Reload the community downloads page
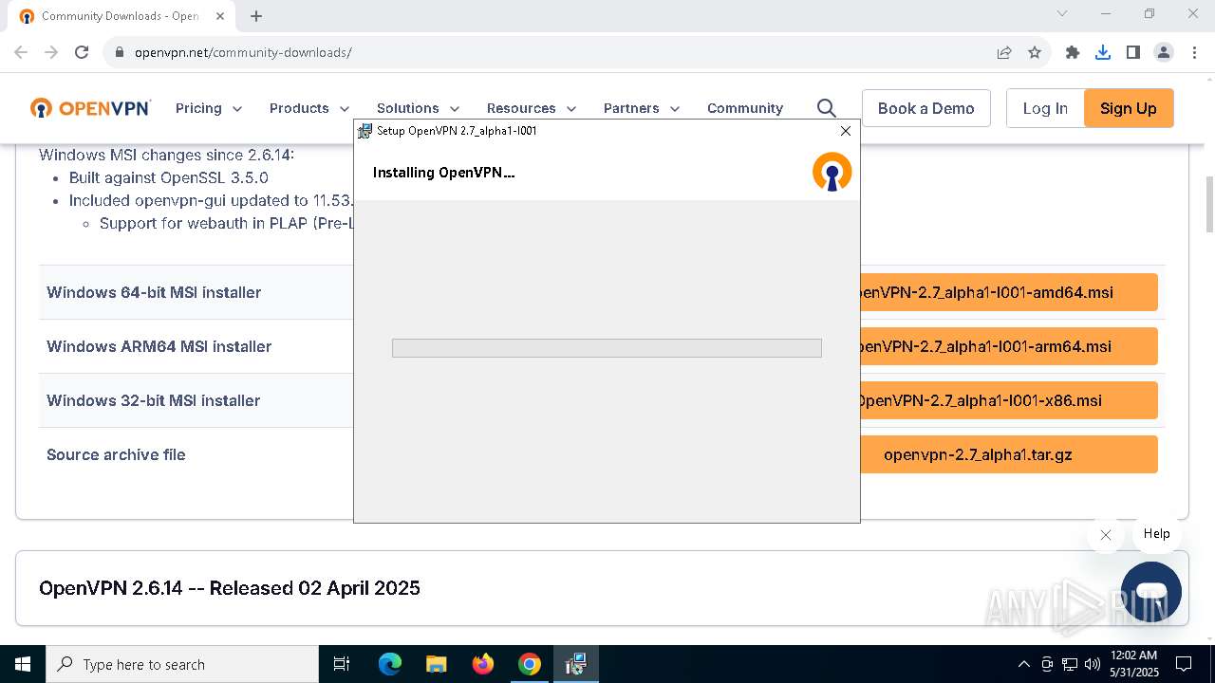 click(x=82, y=52)
